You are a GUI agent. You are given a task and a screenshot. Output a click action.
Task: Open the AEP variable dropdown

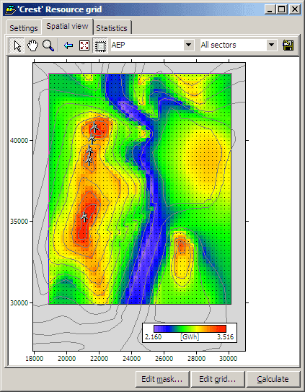tap(189, 45)
